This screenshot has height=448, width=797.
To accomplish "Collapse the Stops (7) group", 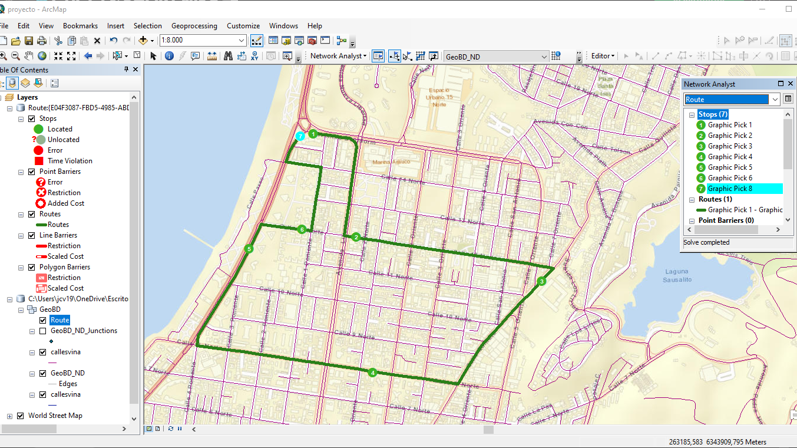I will [692, 114].
